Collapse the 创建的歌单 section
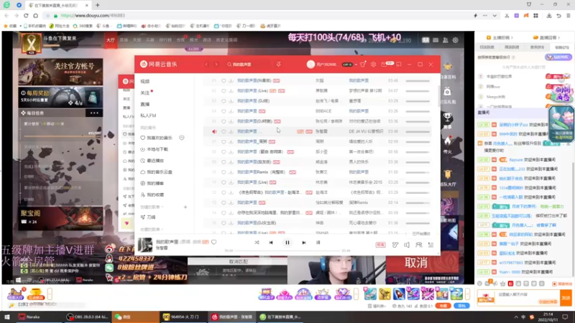Screen dimensions: 575x323 click(x=152, y=207)
